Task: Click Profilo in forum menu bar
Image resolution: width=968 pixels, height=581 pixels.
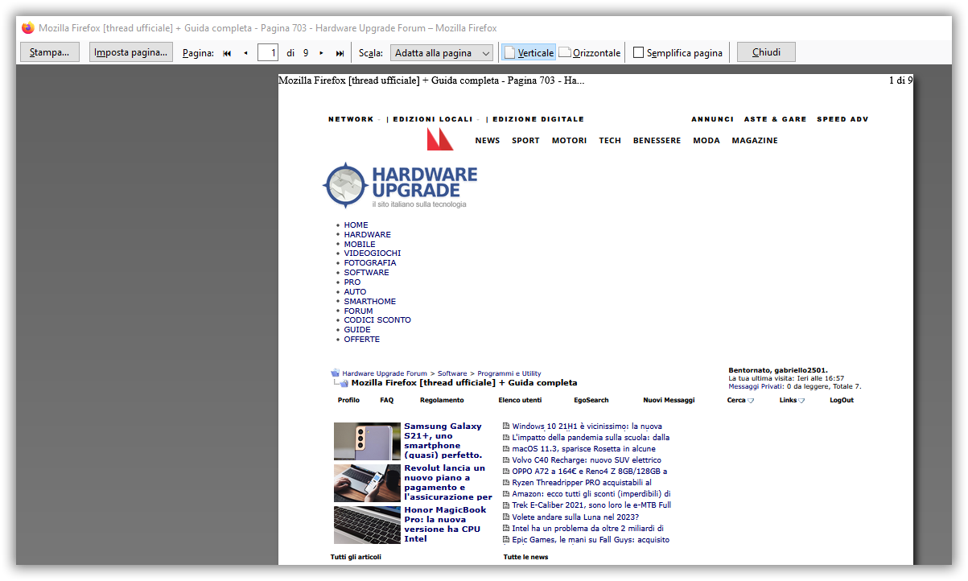Action: (349, 400)
